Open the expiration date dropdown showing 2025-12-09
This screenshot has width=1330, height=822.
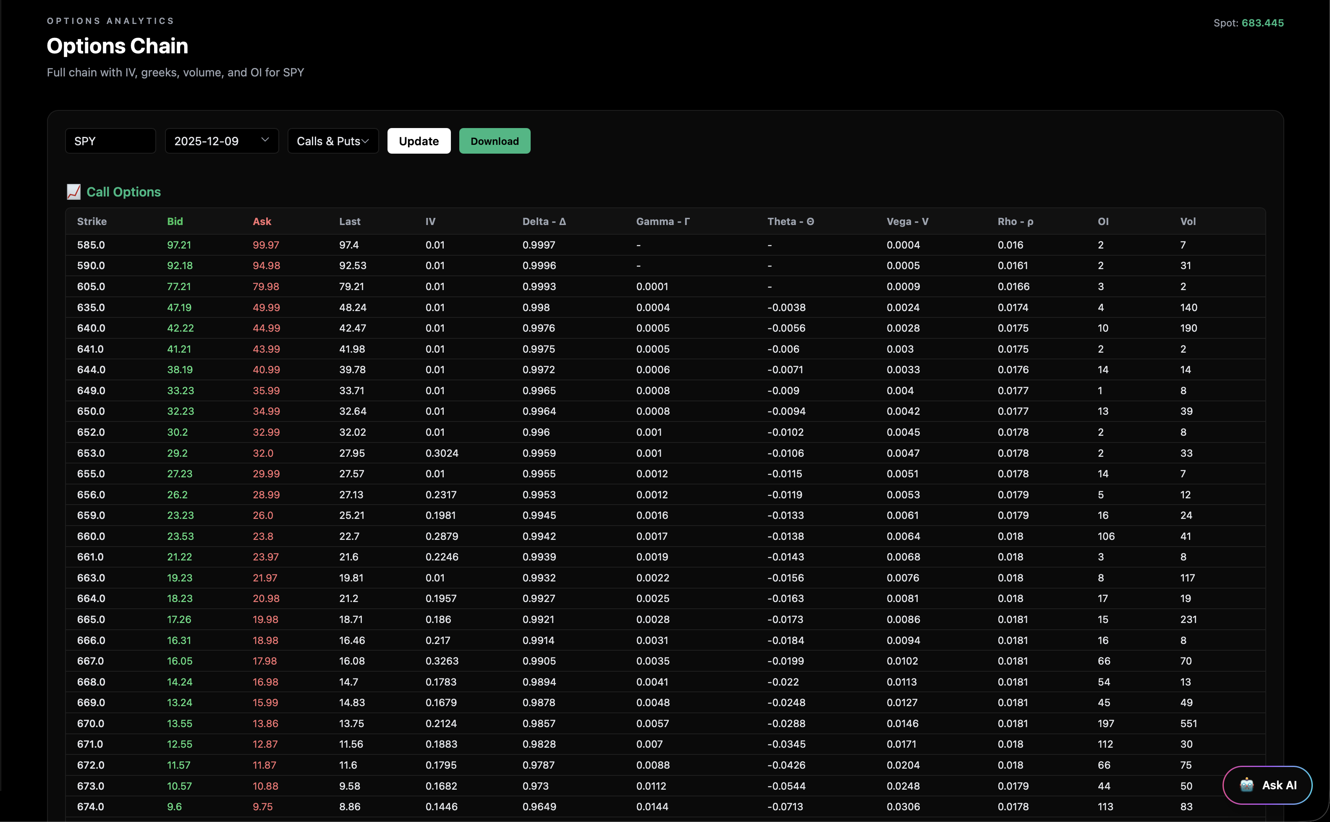(x=221, y=141)
